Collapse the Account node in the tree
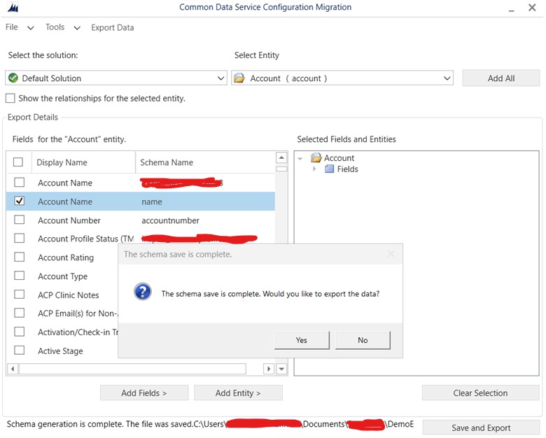Image resolution: width=546 pixels, height=438 pixels. (300, 159)
